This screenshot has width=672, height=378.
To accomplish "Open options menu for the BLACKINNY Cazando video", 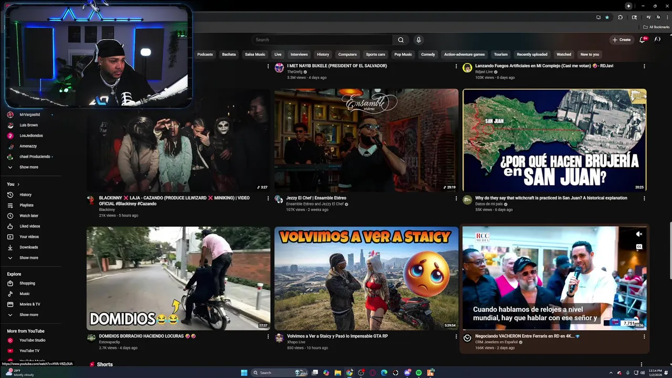I will click(x=268, y=198).
